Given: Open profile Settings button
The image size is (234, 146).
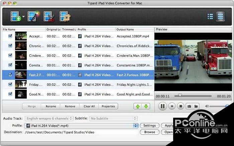Looking at the screenshot, I should tap(149, 125).
